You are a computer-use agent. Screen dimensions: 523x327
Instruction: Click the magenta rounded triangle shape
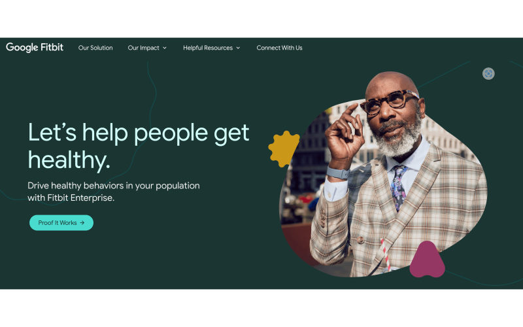coord(427,260)
